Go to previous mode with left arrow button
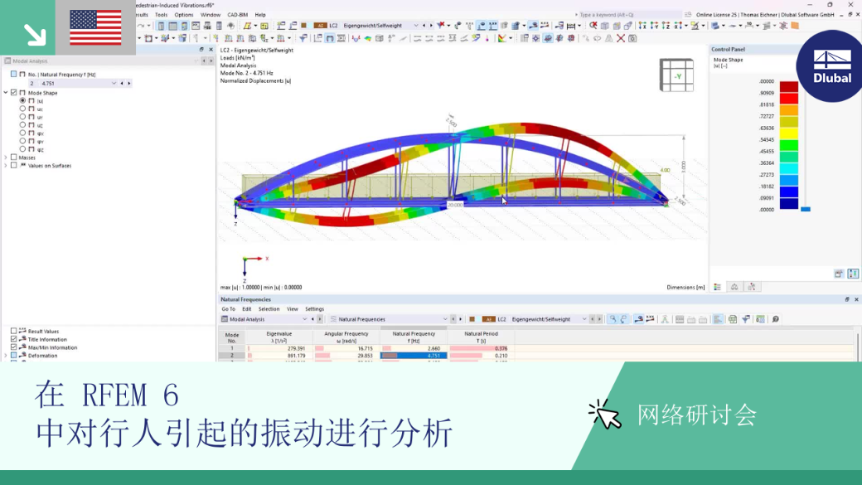 pos(122,84)
